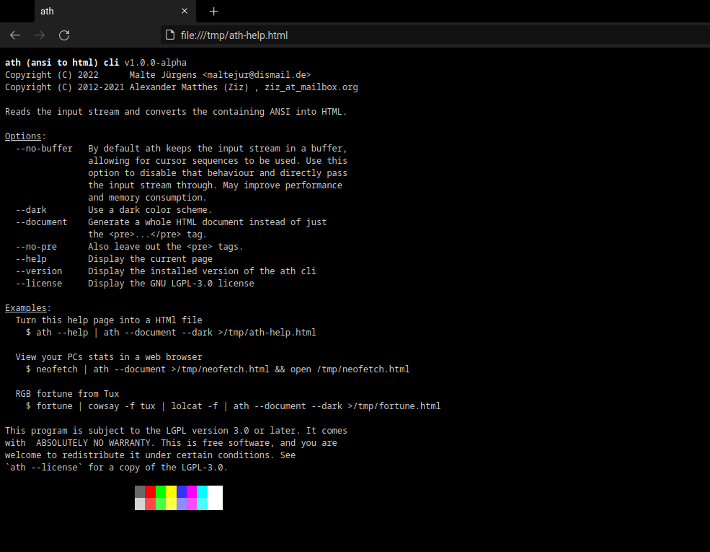The image size is (710, 552).
Task: Click the forward navigation arrow
Action: pos(40,35)
